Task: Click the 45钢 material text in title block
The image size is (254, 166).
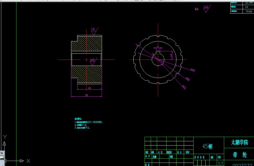Action: point(207,146)
